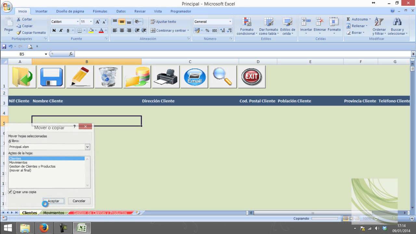
Task: Select Gestion de Cleintes y Productos list item
Action: pos(46,166)
